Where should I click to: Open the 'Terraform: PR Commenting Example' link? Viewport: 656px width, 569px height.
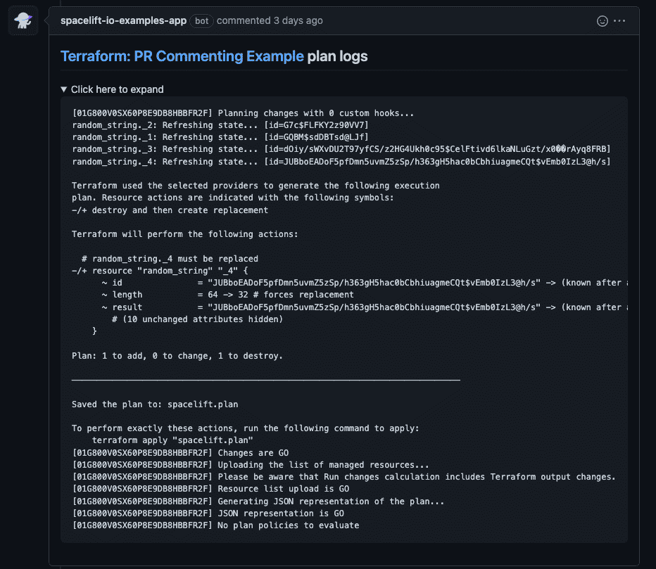pyautogui.click(x=182, y=56)
